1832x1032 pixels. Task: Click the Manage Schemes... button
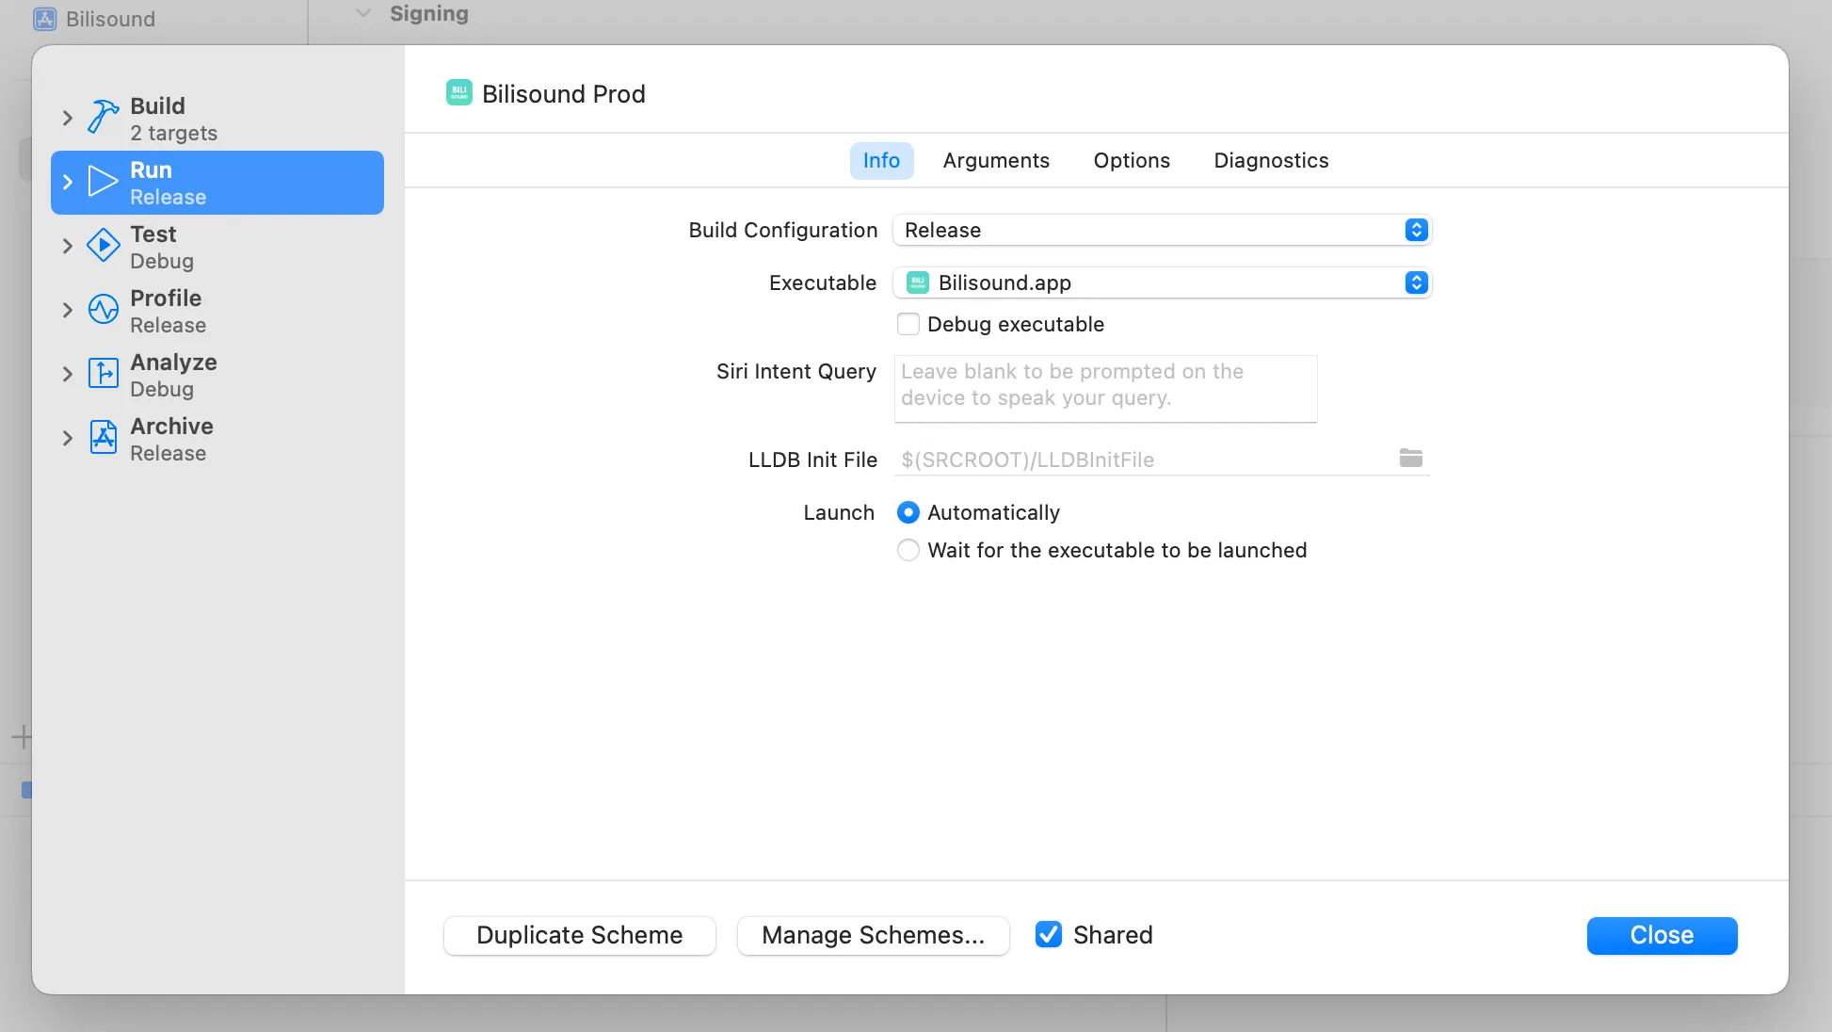click(x=873, y=935)
